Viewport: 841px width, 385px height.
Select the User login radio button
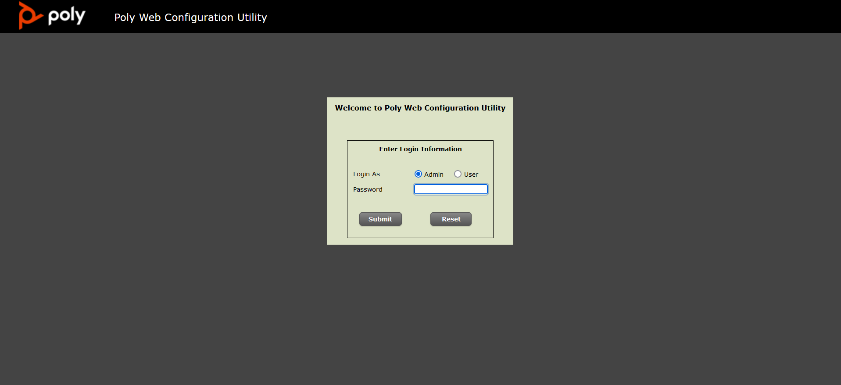pos(458,174)
